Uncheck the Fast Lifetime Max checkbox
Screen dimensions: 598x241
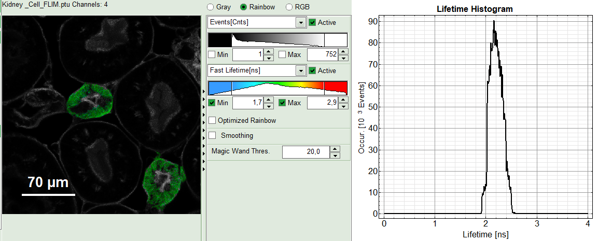tap(282, 103)
